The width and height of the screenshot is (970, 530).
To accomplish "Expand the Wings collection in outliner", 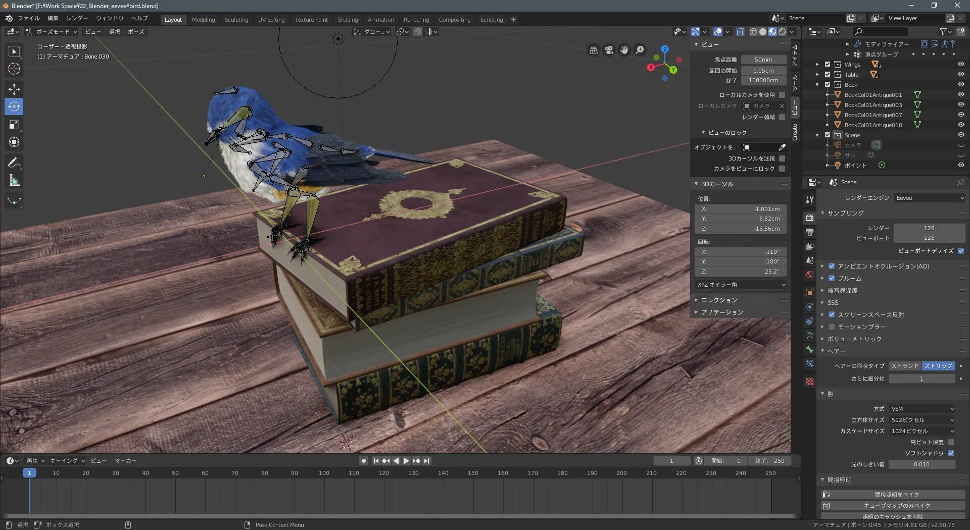I will click(817, 65).
